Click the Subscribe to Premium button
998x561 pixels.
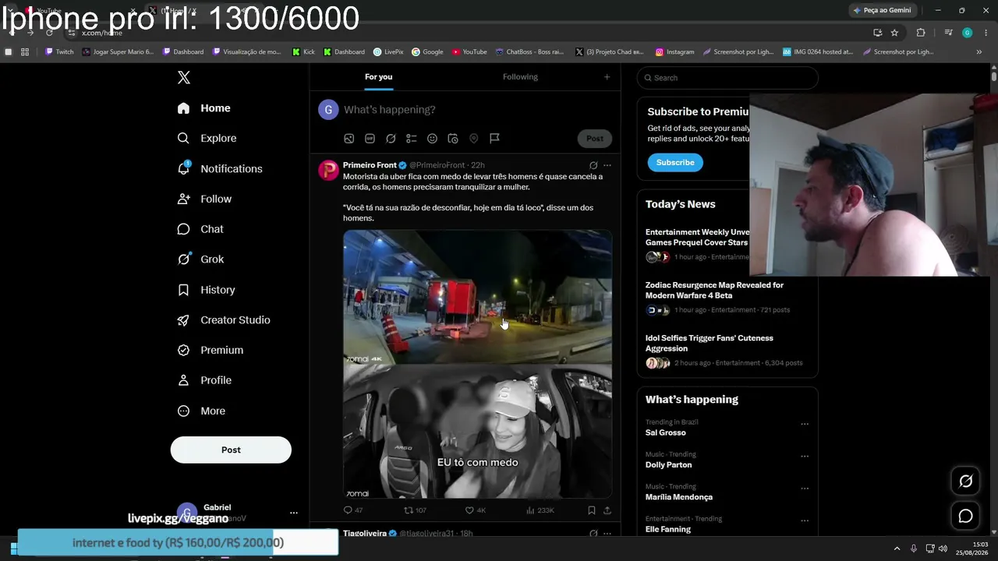[x=675, y=162]
